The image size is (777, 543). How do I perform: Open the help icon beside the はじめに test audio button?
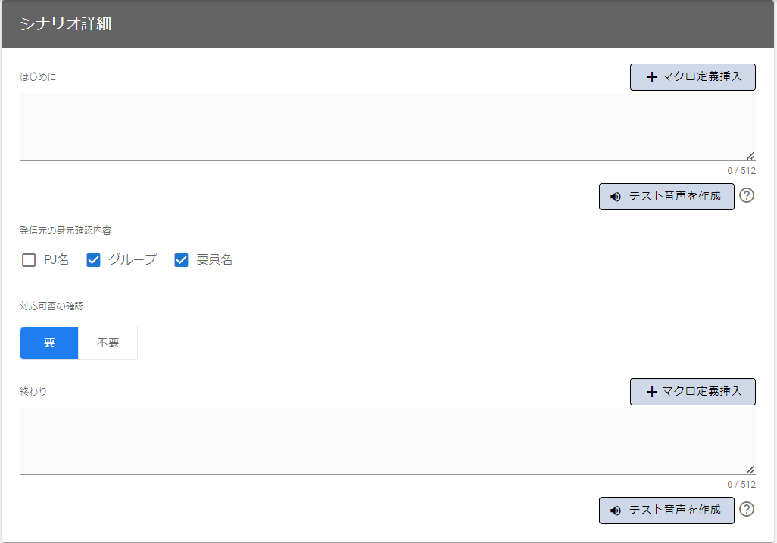point(747,196)
